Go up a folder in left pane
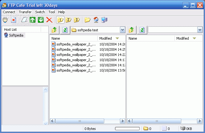 pos(54,30)
